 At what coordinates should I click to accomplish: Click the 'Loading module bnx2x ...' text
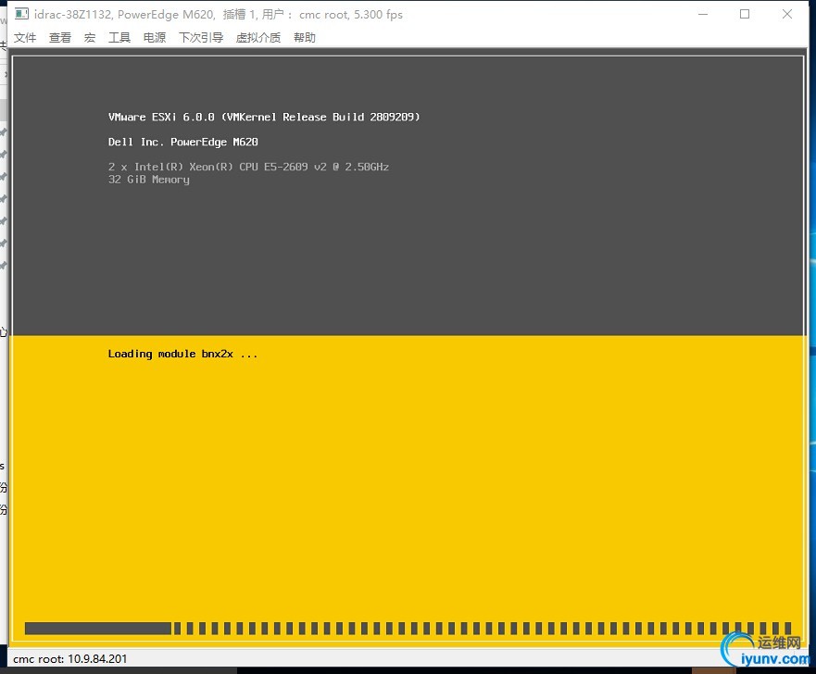[x=182, y=355]
